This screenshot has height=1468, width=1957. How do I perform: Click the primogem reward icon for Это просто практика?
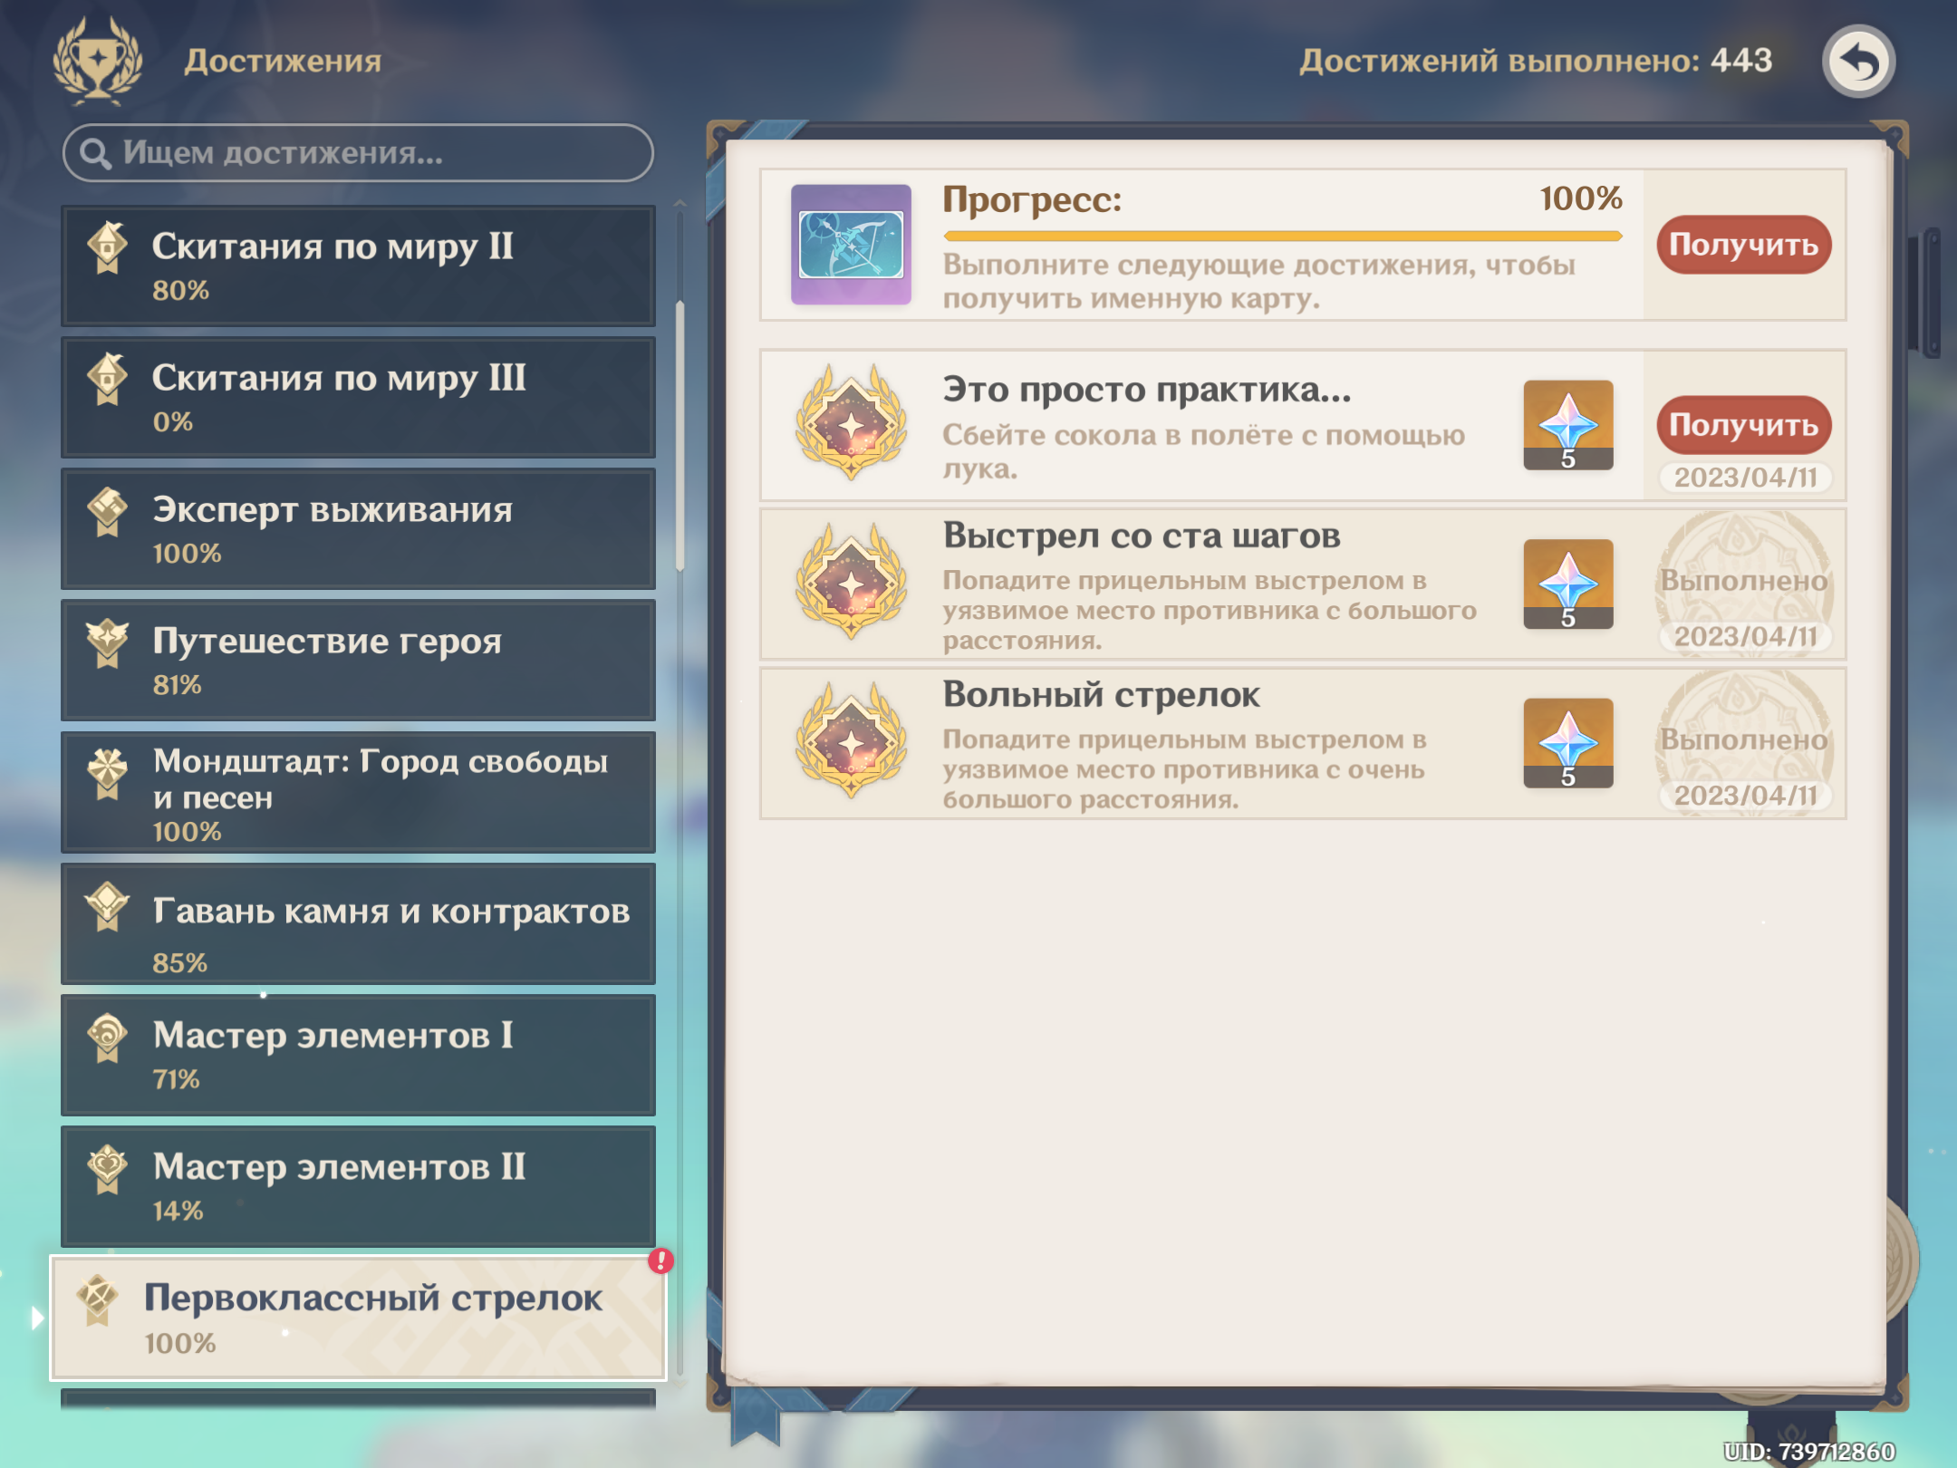point(1567,424)
